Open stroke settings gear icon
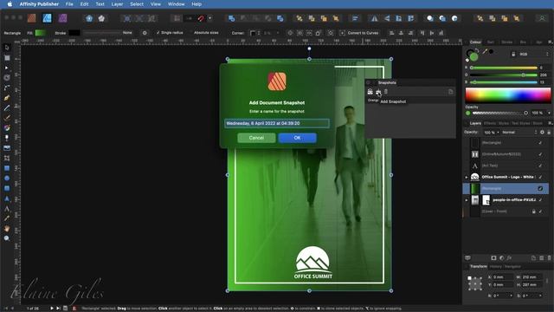554x312 pixels. coord(145,33)
